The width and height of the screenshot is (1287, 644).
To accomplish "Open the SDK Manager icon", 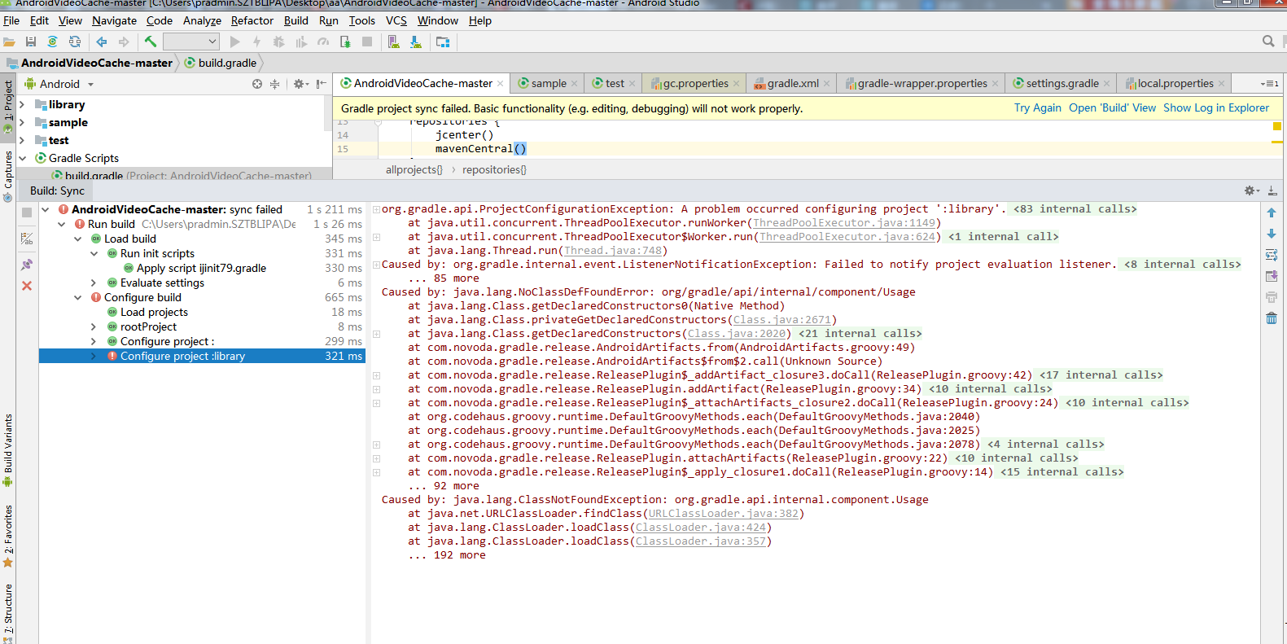I will 416,42.
